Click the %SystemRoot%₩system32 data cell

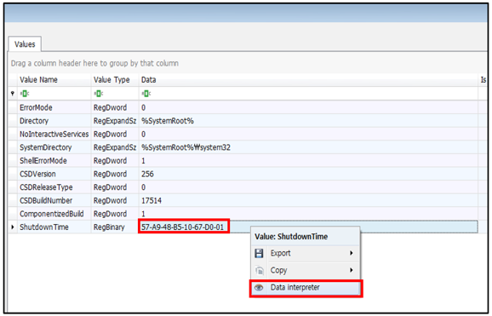pyautogui.click(x=186, y=147)
